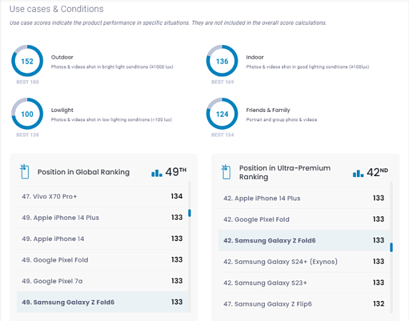Click the Ultra-Premium Ranking list scrollbar thumb

click(x=391, y=248)
